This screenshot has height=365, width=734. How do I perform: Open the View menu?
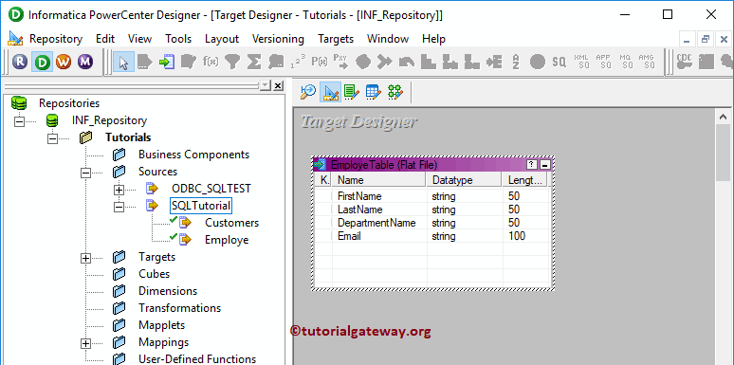coord(139,39)
